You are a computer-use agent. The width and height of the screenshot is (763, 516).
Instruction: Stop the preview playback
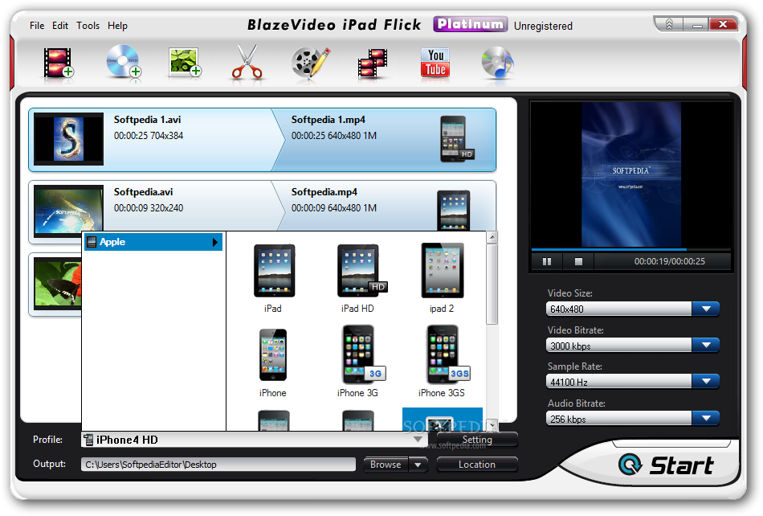[578, 262]
